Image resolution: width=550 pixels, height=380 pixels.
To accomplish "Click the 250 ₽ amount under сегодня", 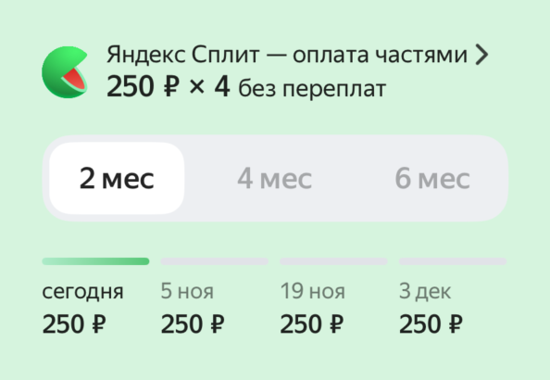I will point(74,323).
